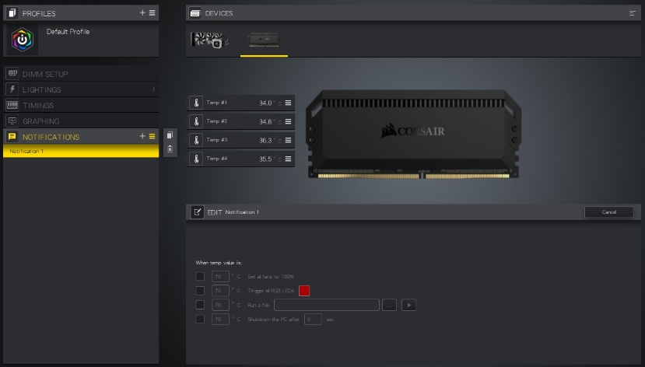Copy the selected notification

pyautogui.click(x=170, y=135)
